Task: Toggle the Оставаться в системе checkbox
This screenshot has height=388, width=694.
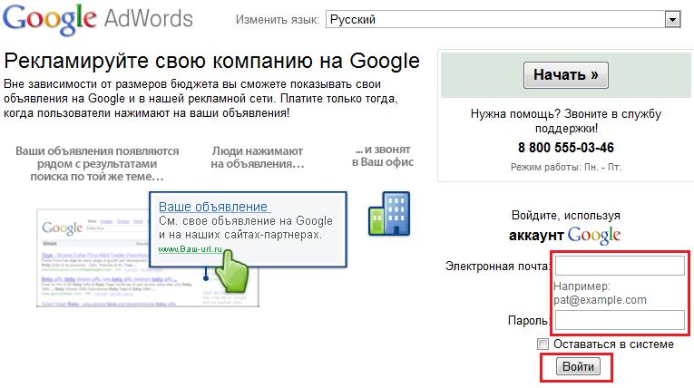Action: [x=542, y=344]
